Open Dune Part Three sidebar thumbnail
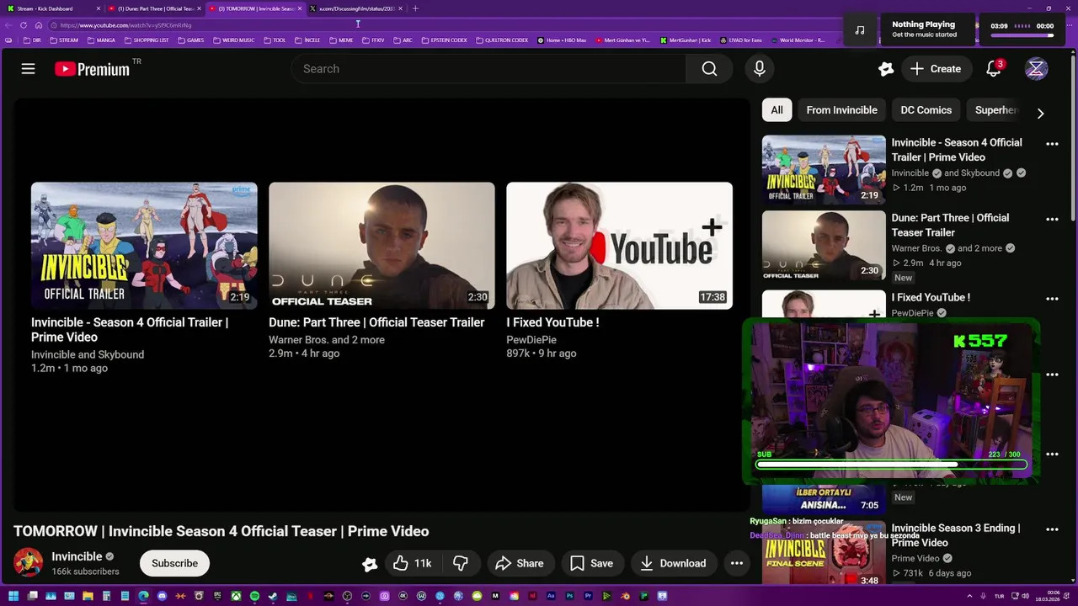Screen dimensions: 1078x606 [x=824, y=245]
